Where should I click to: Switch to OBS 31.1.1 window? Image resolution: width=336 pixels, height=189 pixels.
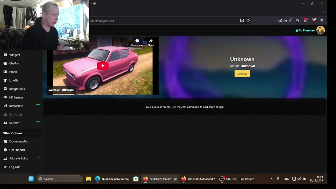[237, 179]
